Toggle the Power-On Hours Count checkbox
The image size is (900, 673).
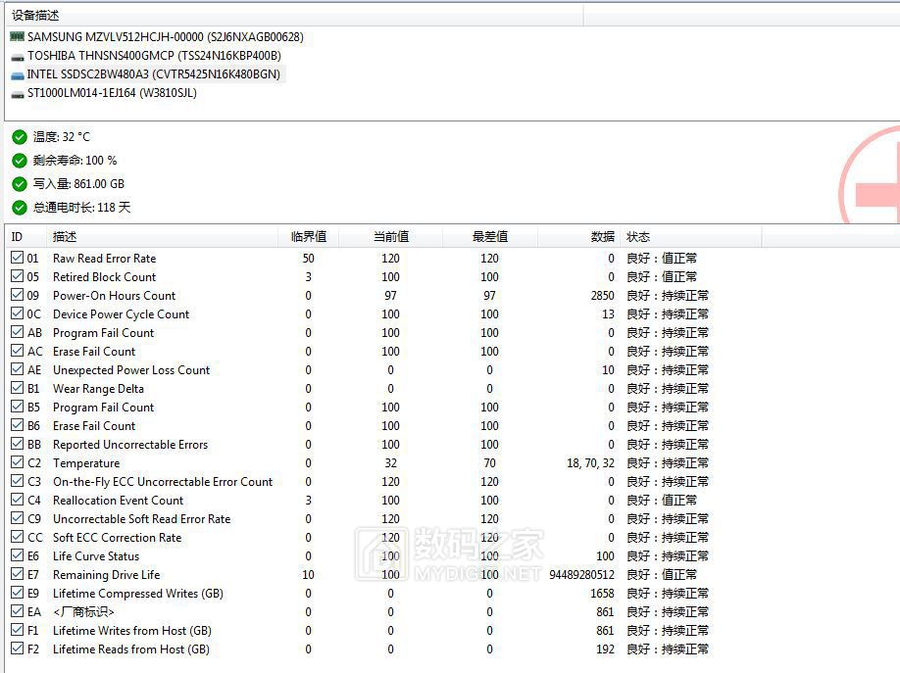(x=17, y=296)
